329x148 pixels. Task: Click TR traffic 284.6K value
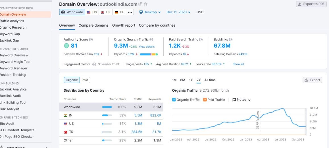coord(137,132)
